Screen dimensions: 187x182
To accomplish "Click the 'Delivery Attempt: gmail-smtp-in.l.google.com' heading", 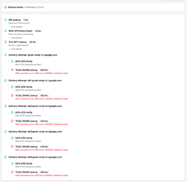I will 33,55.
